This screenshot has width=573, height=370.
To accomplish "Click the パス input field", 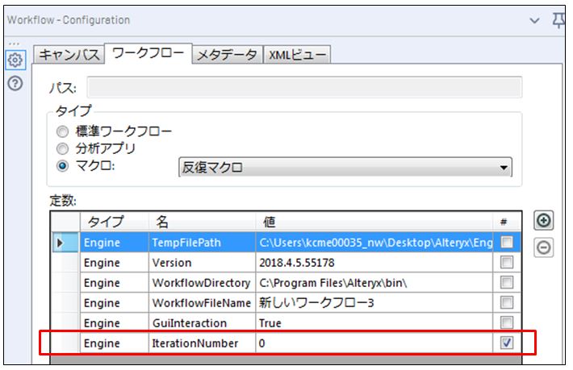I will (x=304, y=87).
